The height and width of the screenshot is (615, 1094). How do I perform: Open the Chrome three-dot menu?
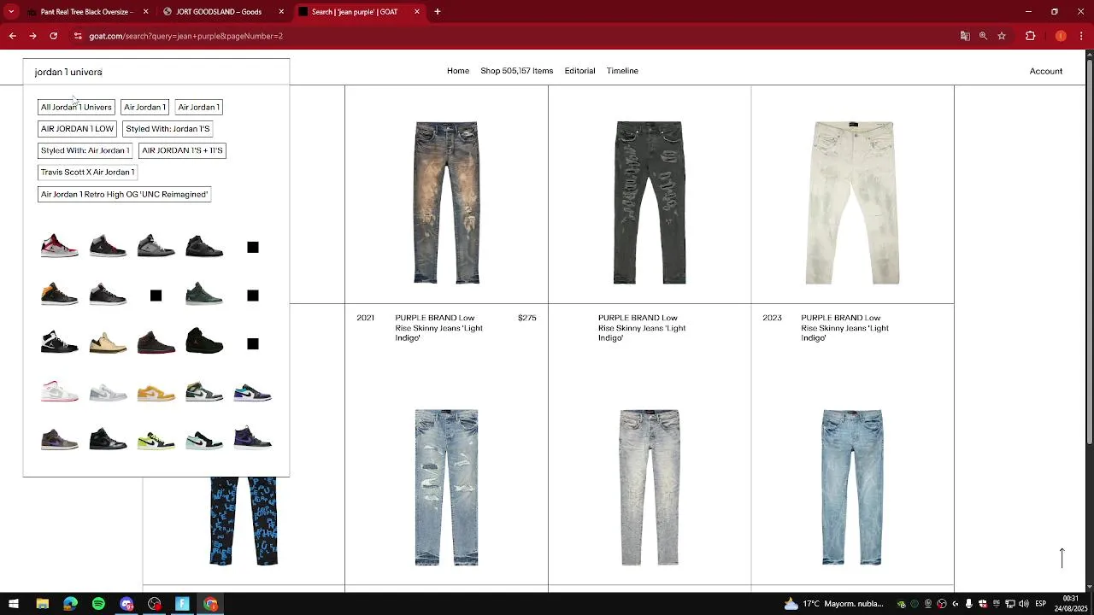pyautogui.click(x=1081, y=36)
